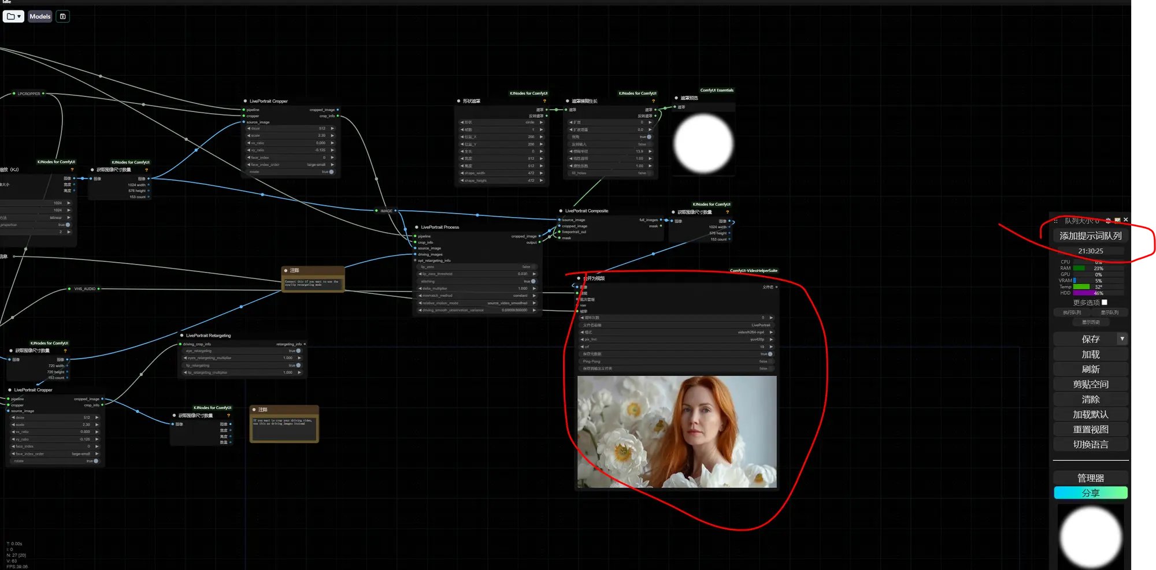Cycle relative_motion_mode to next option
This screenshot has height=570, width=1156.
(534, 303)
